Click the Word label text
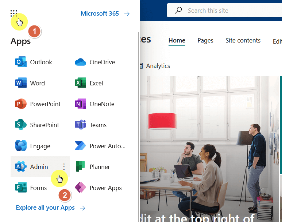The image size is (282, 222). [x=38, y=83]
